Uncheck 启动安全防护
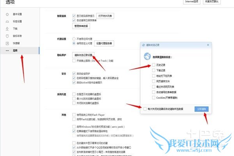 click(x=74, y=73)
